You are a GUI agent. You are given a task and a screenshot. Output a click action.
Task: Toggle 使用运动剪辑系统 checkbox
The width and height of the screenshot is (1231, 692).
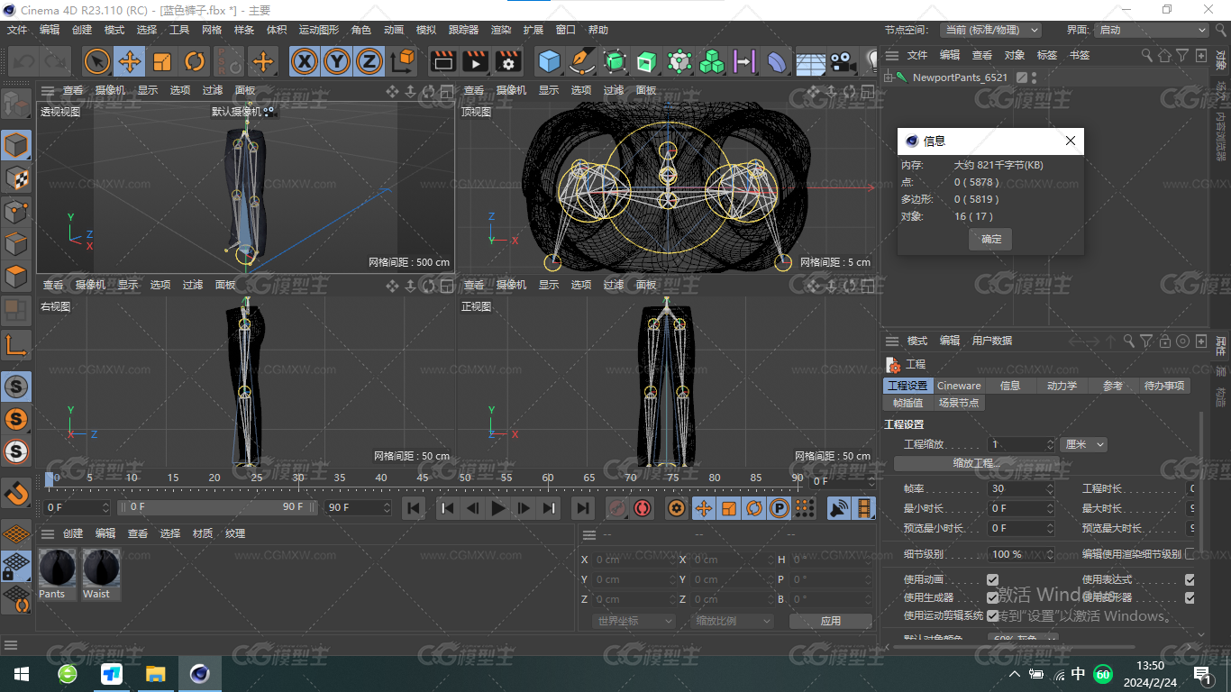click(x=992, y=615)
